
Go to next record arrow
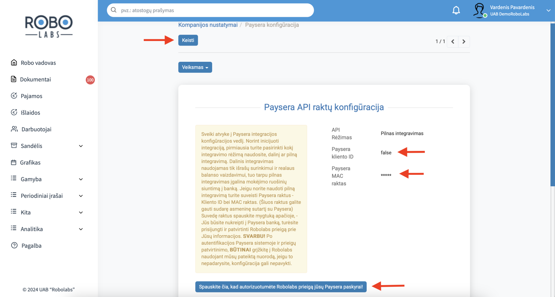tap(464, 42)
